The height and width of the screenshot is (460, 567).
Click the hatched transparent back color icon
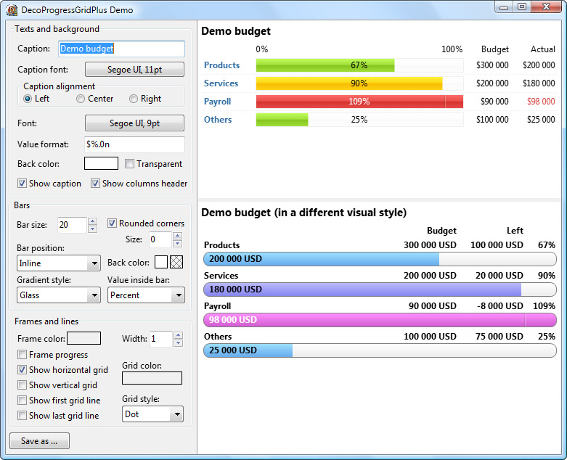click(x=176, y=262)
